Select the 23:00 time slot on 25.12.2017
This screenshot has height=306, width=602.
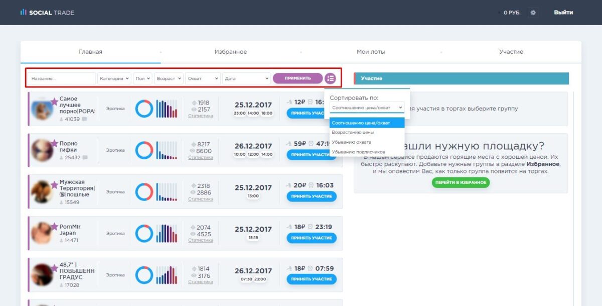[x=240, y=113]
